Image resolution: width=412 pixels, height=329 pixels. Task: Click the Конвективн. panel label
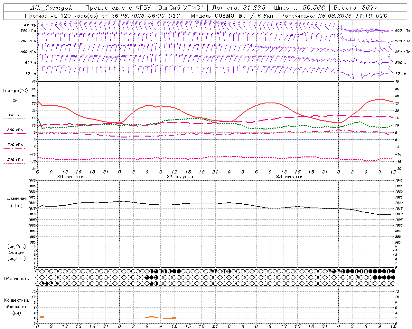click(16, 300)
